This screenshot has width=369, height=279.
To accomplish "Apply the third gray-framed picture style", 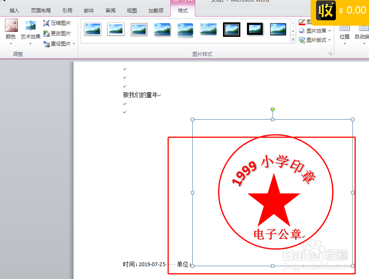I will click(x=139, y=30).
